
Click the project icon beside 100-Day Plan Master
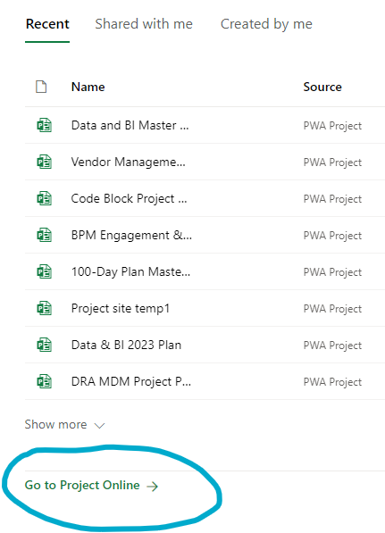[44, 272]
